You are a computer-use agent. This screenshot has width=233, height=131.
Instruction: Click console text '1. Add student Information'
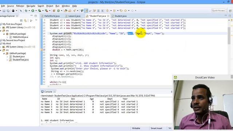[x=57, y=120]
